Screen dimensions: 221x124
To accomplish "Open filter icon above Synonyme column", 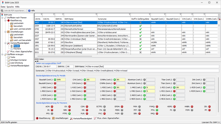I will point(129,14).
